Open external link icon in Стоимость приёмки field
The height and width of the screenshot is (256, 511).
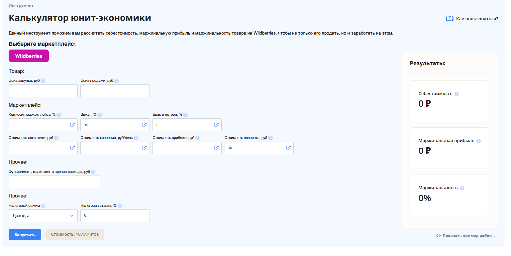[x=216, y=148]
